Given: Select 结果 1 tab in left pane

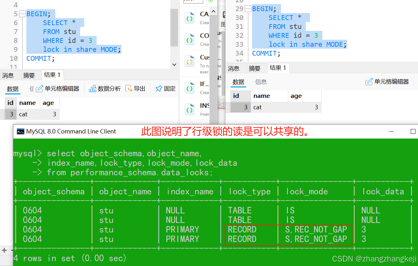Looking at the screenshot, I should click(52, 75).
